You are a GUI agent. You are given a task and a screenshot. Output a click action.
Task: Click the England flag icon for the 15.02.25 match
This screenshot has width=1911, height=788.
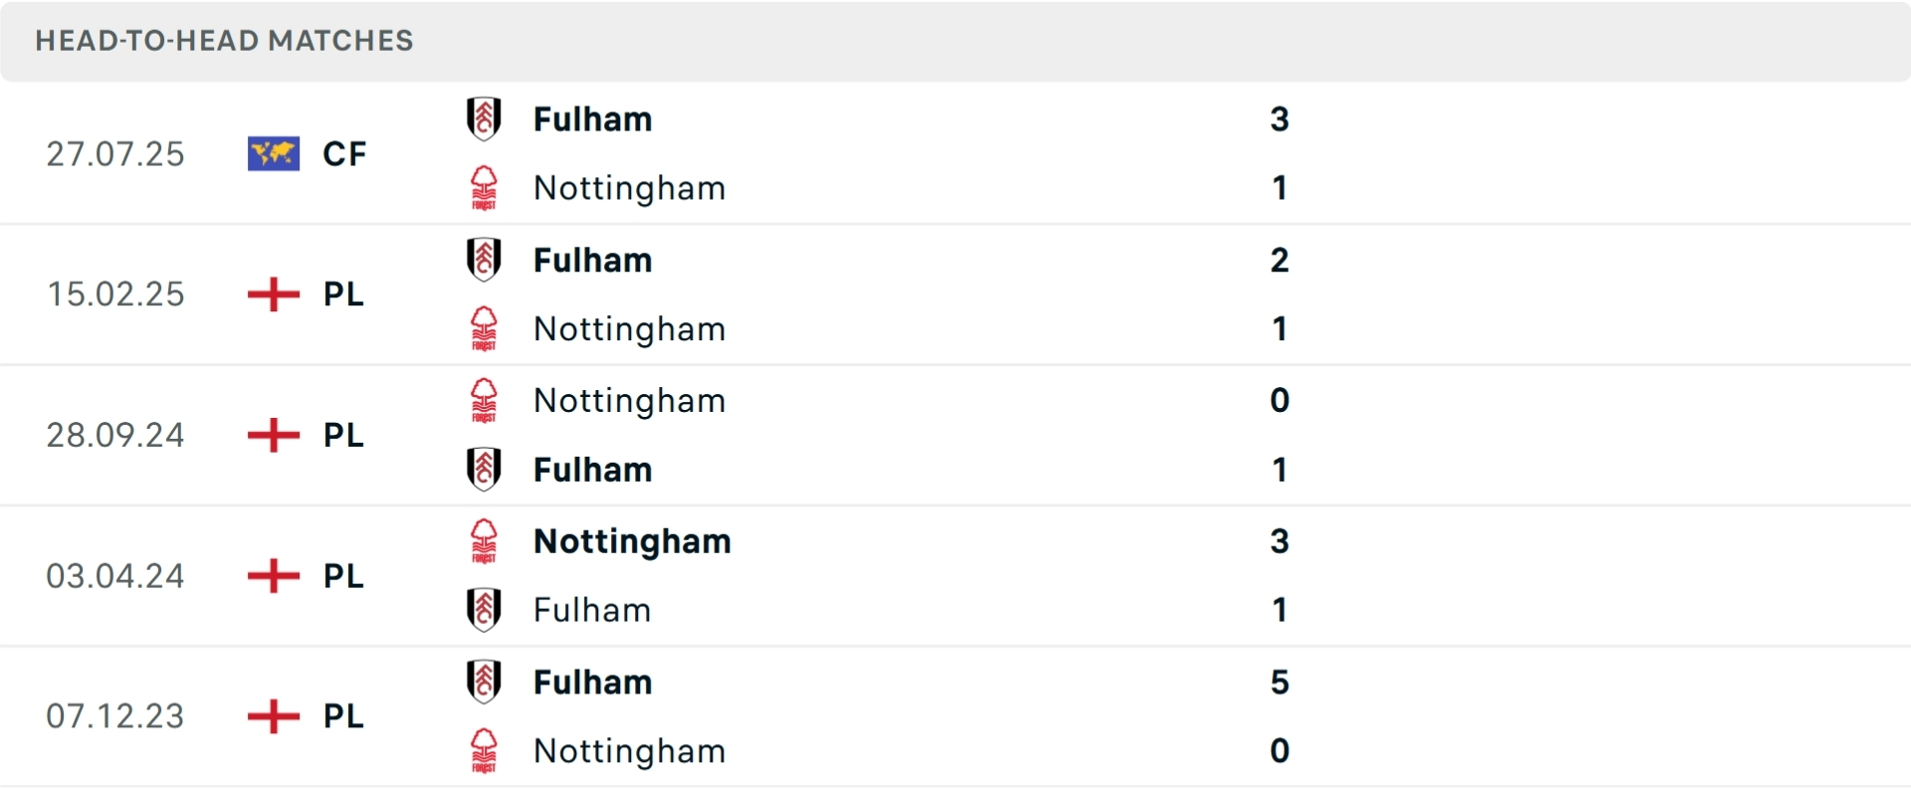coord(273,295)
